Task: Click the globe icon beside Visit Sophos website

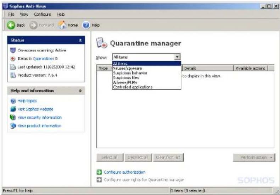Action: coord(13,109)
